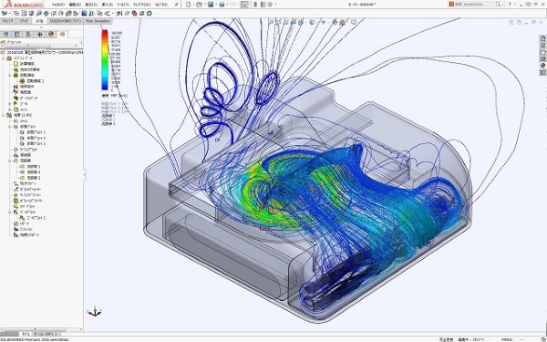Click the Appearances color ball in right task pane

point(542,66)
